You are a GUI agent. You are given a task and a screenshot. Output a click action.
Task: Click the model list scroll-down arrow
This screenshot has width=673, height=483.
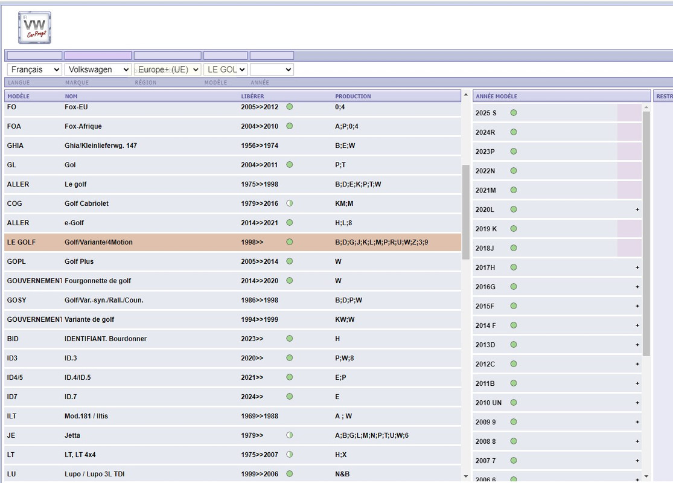[466, 476]
